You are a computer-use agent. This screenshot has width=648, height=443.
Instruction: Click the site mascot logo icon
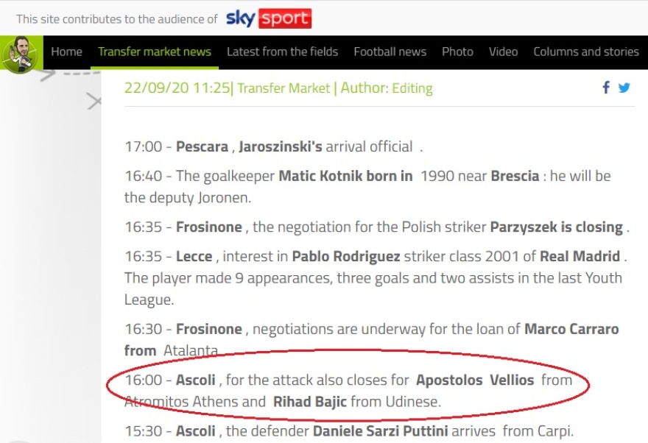(20, 53)
